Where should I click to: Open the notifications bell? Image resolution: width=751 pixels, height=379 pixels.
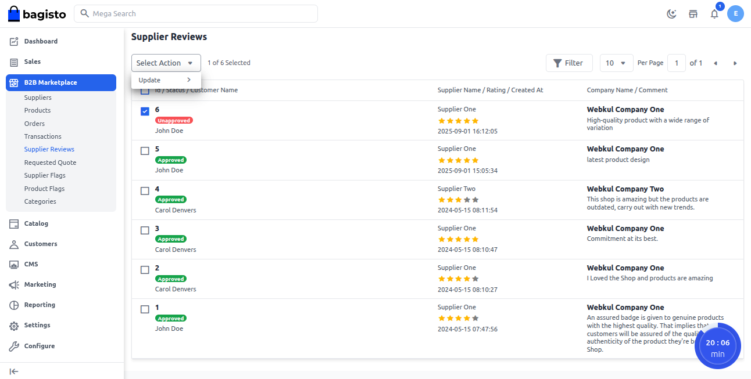tap(714, 14)
